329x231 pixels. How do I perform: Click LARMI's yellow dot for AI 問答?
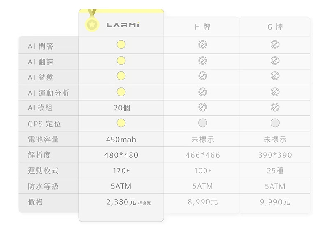pos(120,44)
